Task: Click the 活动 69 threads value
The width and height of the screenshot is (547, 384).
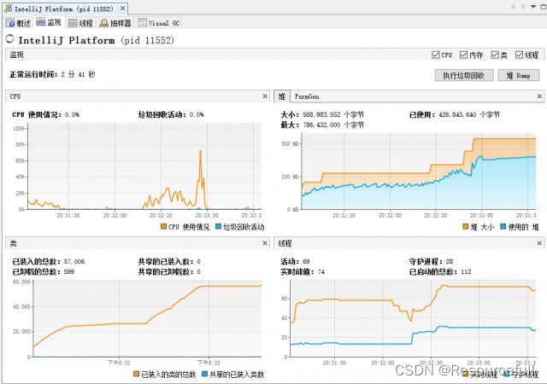Action: coord(306,262)
